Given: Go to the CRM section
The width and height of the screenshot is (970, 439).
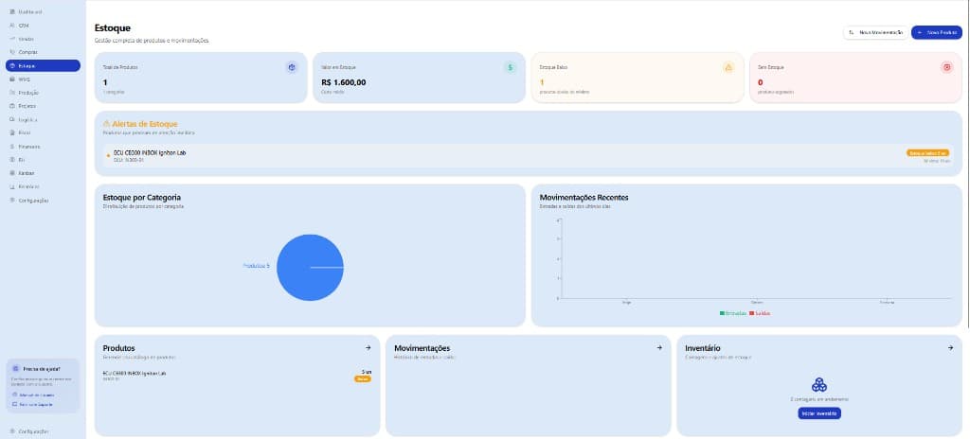Looking at the screenshot, I should click(x=24, y=25).
